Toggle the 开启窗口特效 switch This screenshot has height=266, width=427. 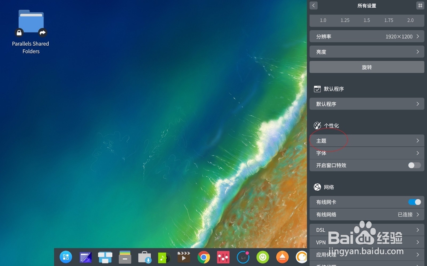(x=413, y=165)
